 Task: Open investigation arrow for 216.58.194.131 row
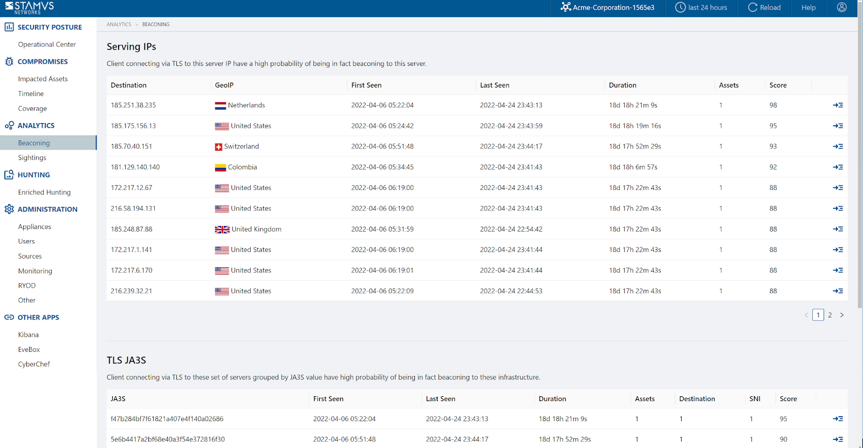838,208
